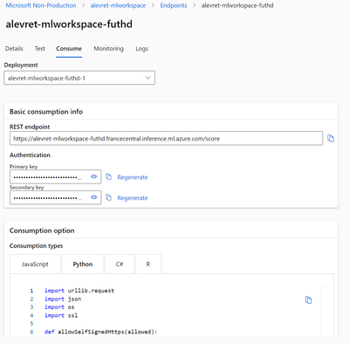Copy the REST endpoint URL icon

pyautogui.click(x=331, y=138)
